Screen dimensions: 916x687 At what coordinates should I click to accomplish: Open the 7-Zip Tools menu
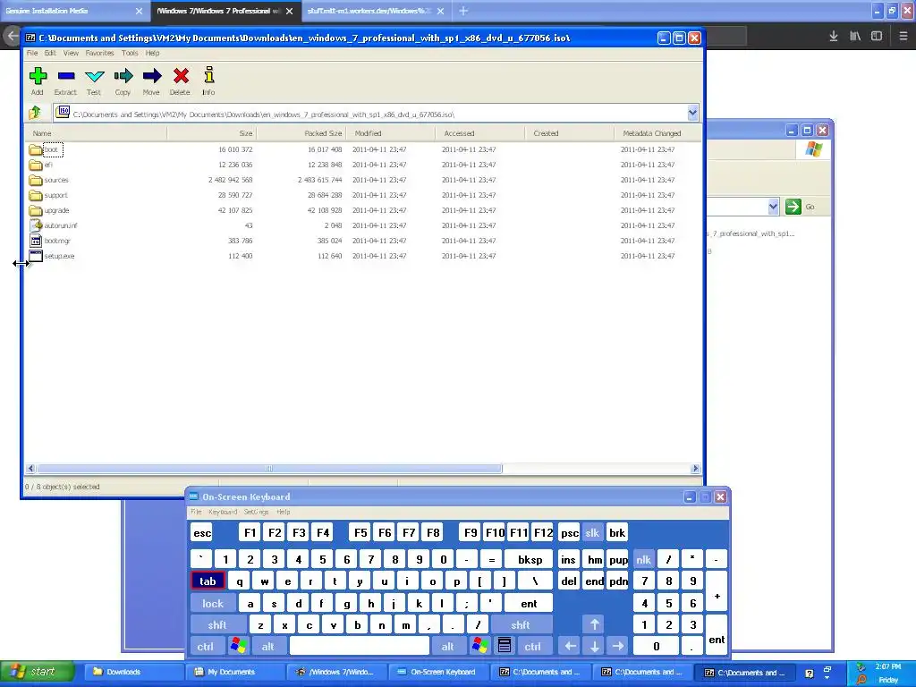point(130,53)
